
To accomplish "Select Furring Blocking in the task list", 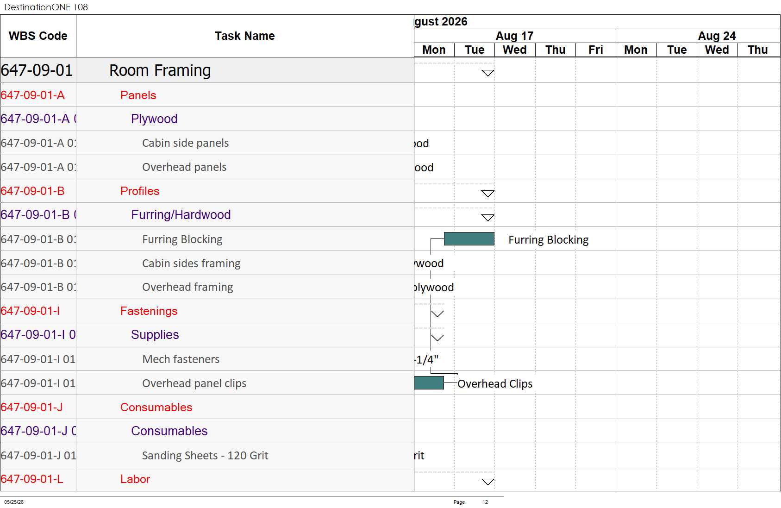I will pyautogui.click(x=207, y=239).
